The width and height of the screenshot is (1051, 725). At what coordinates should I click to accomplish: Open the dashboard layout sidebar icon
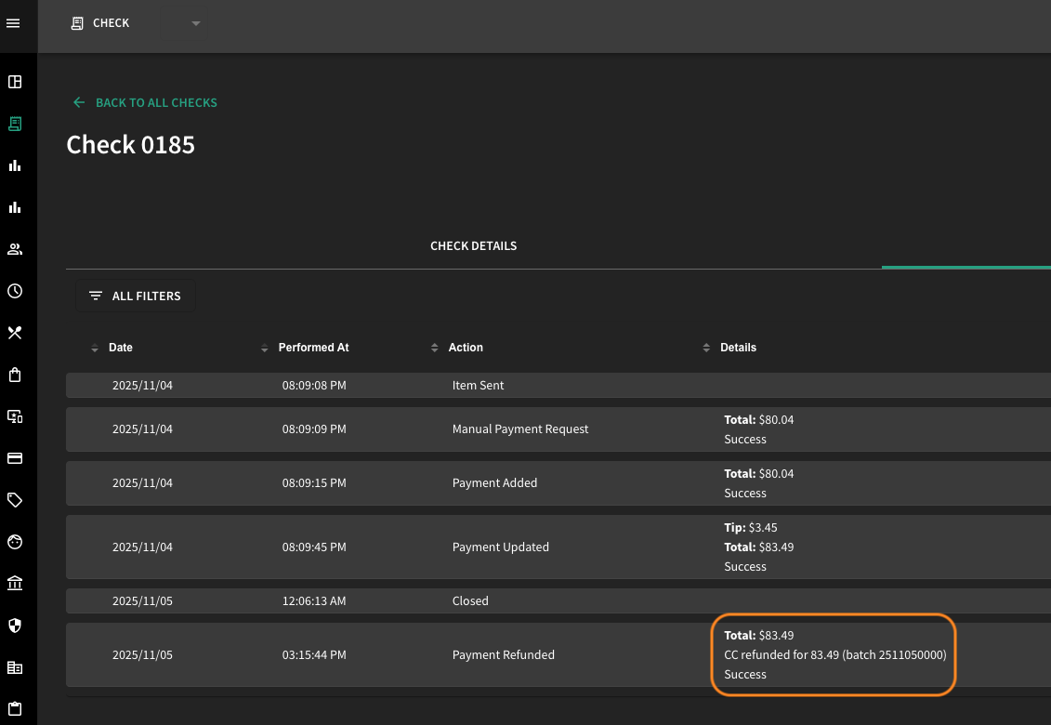coord(15,82)
